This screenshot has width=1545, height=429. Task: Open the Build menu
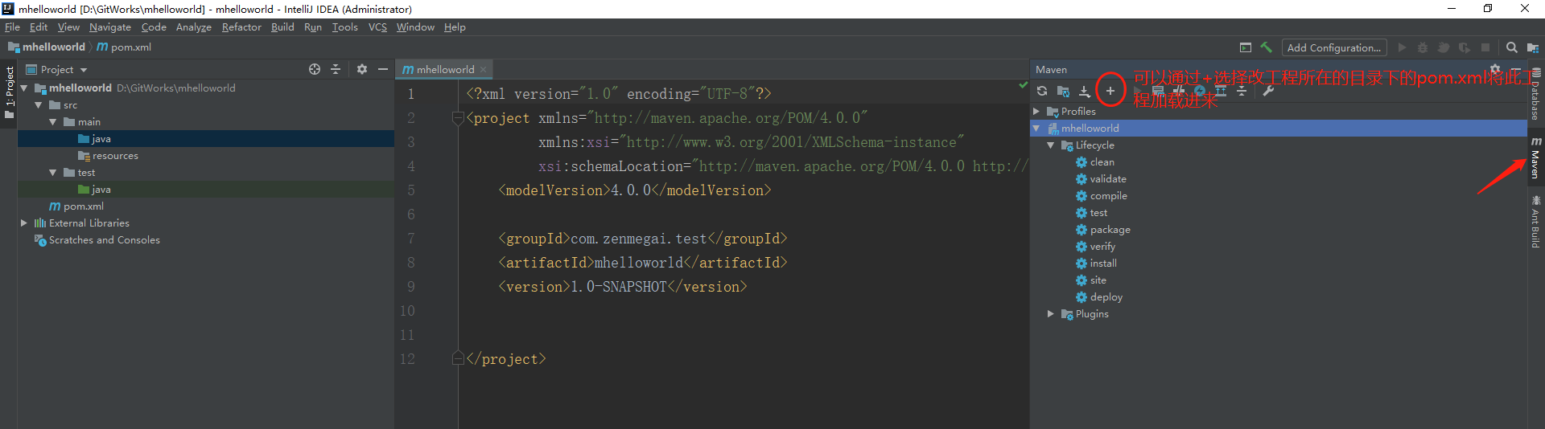coord(282,27)
